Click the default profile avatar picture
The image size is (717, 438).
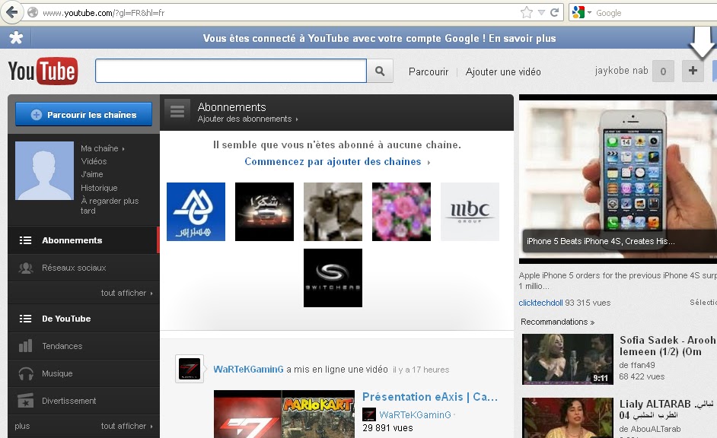click(44, 170)
